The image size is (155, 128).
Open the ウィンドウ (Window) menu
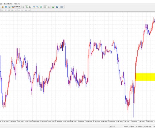(8, 4)
